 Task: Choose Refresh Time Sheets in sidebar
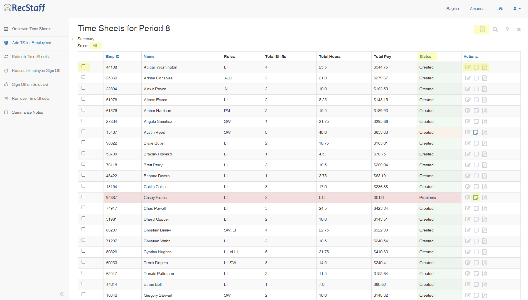pos(30,57)
